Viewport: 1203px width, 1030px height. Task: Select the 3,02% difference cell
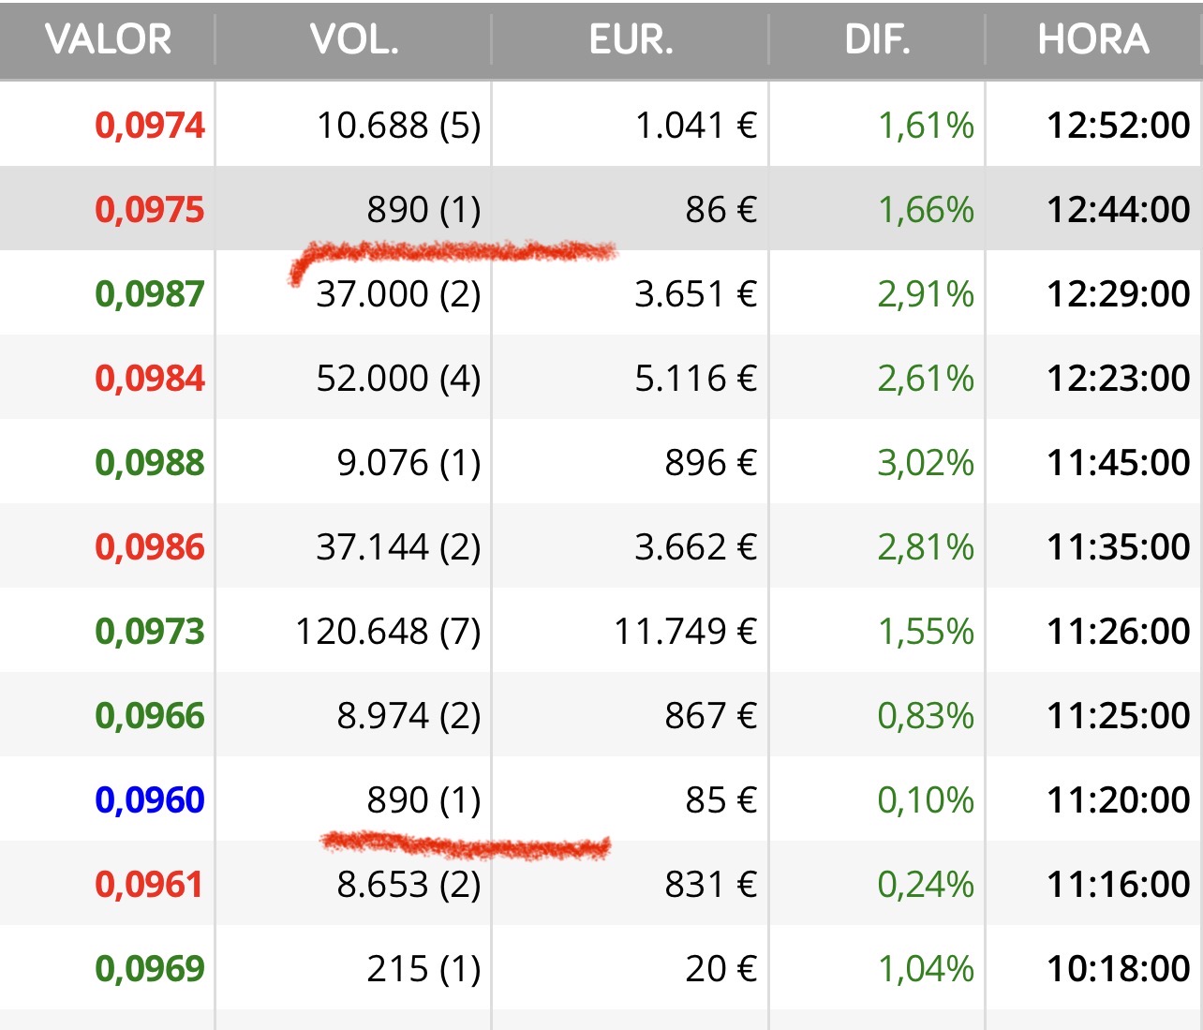(x=926, y=463)
